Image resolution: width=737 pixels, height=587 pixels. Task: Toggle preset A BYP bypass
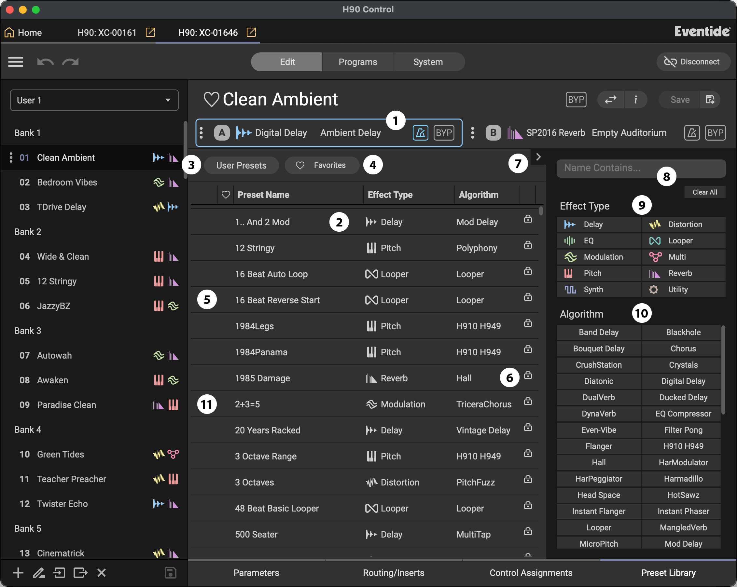coord(444,132)
